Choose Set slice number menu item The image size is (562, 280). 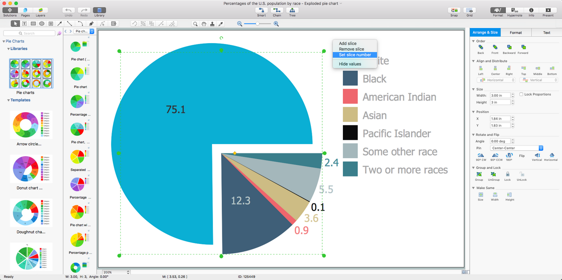[355, 55]
